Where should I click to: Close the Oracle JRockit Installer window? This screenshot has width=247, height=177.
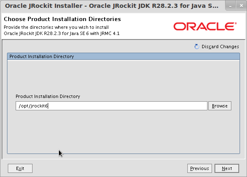point(241,6)
